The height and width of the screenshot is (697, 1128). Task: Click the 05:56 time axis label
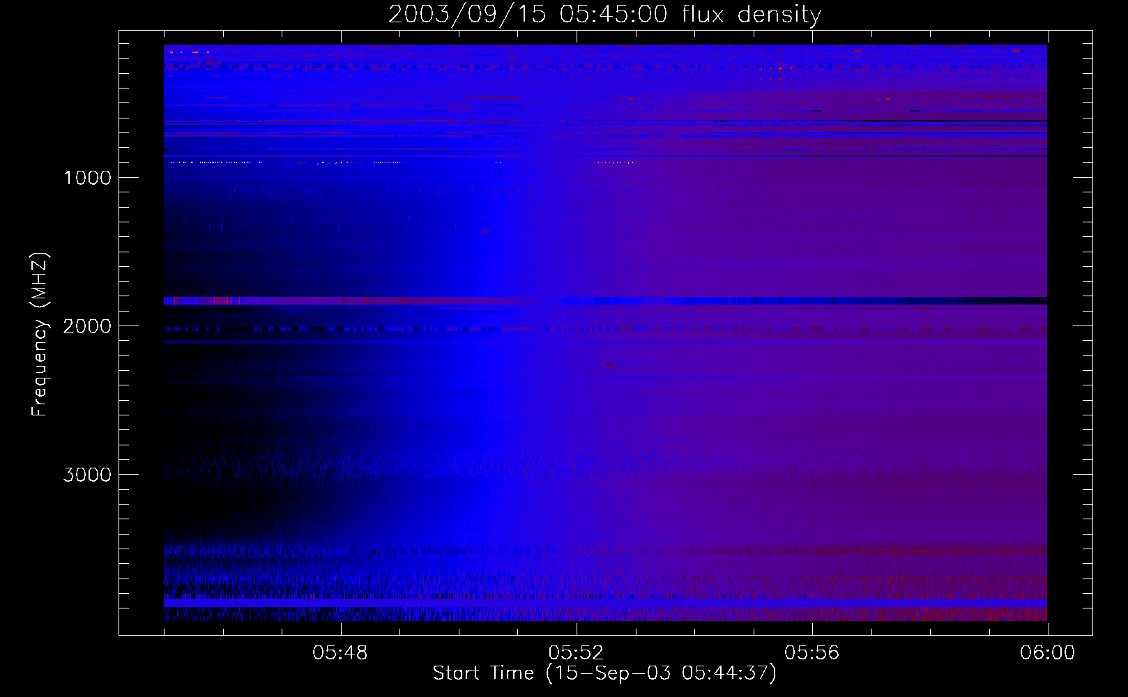811,653
